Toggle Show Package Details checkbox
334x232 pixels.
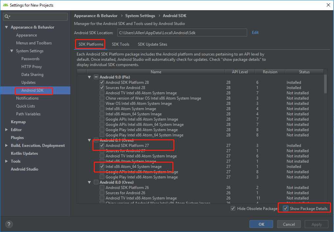286,208
